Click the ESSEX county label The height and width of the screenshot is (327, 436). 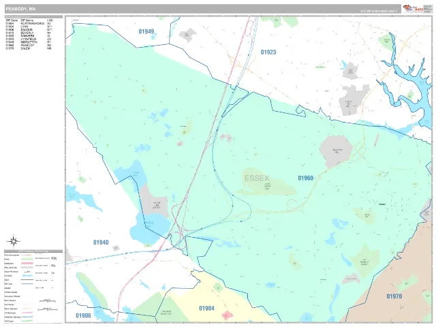coord(257,178)
